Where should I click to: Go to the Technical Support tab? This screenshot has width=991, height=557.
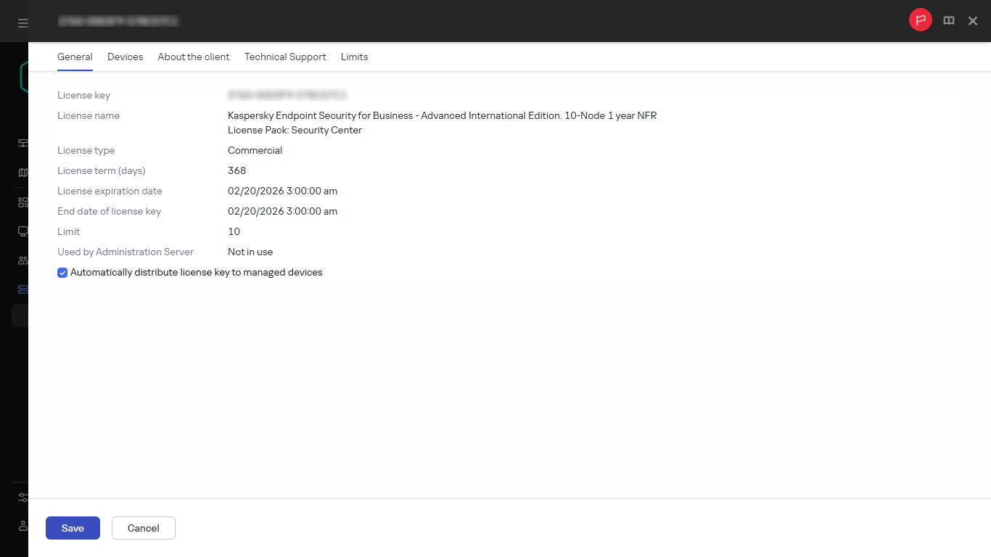pos(285,57)
